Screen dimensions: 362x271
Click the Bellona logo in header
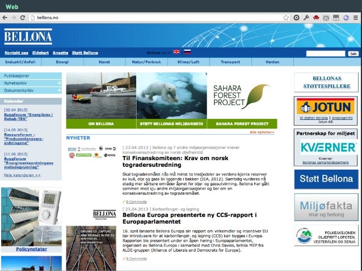tap(28, 36)
